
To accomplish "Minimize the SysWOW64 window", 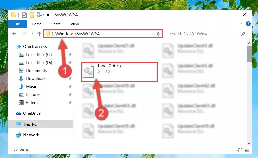I will pos(214,15).
